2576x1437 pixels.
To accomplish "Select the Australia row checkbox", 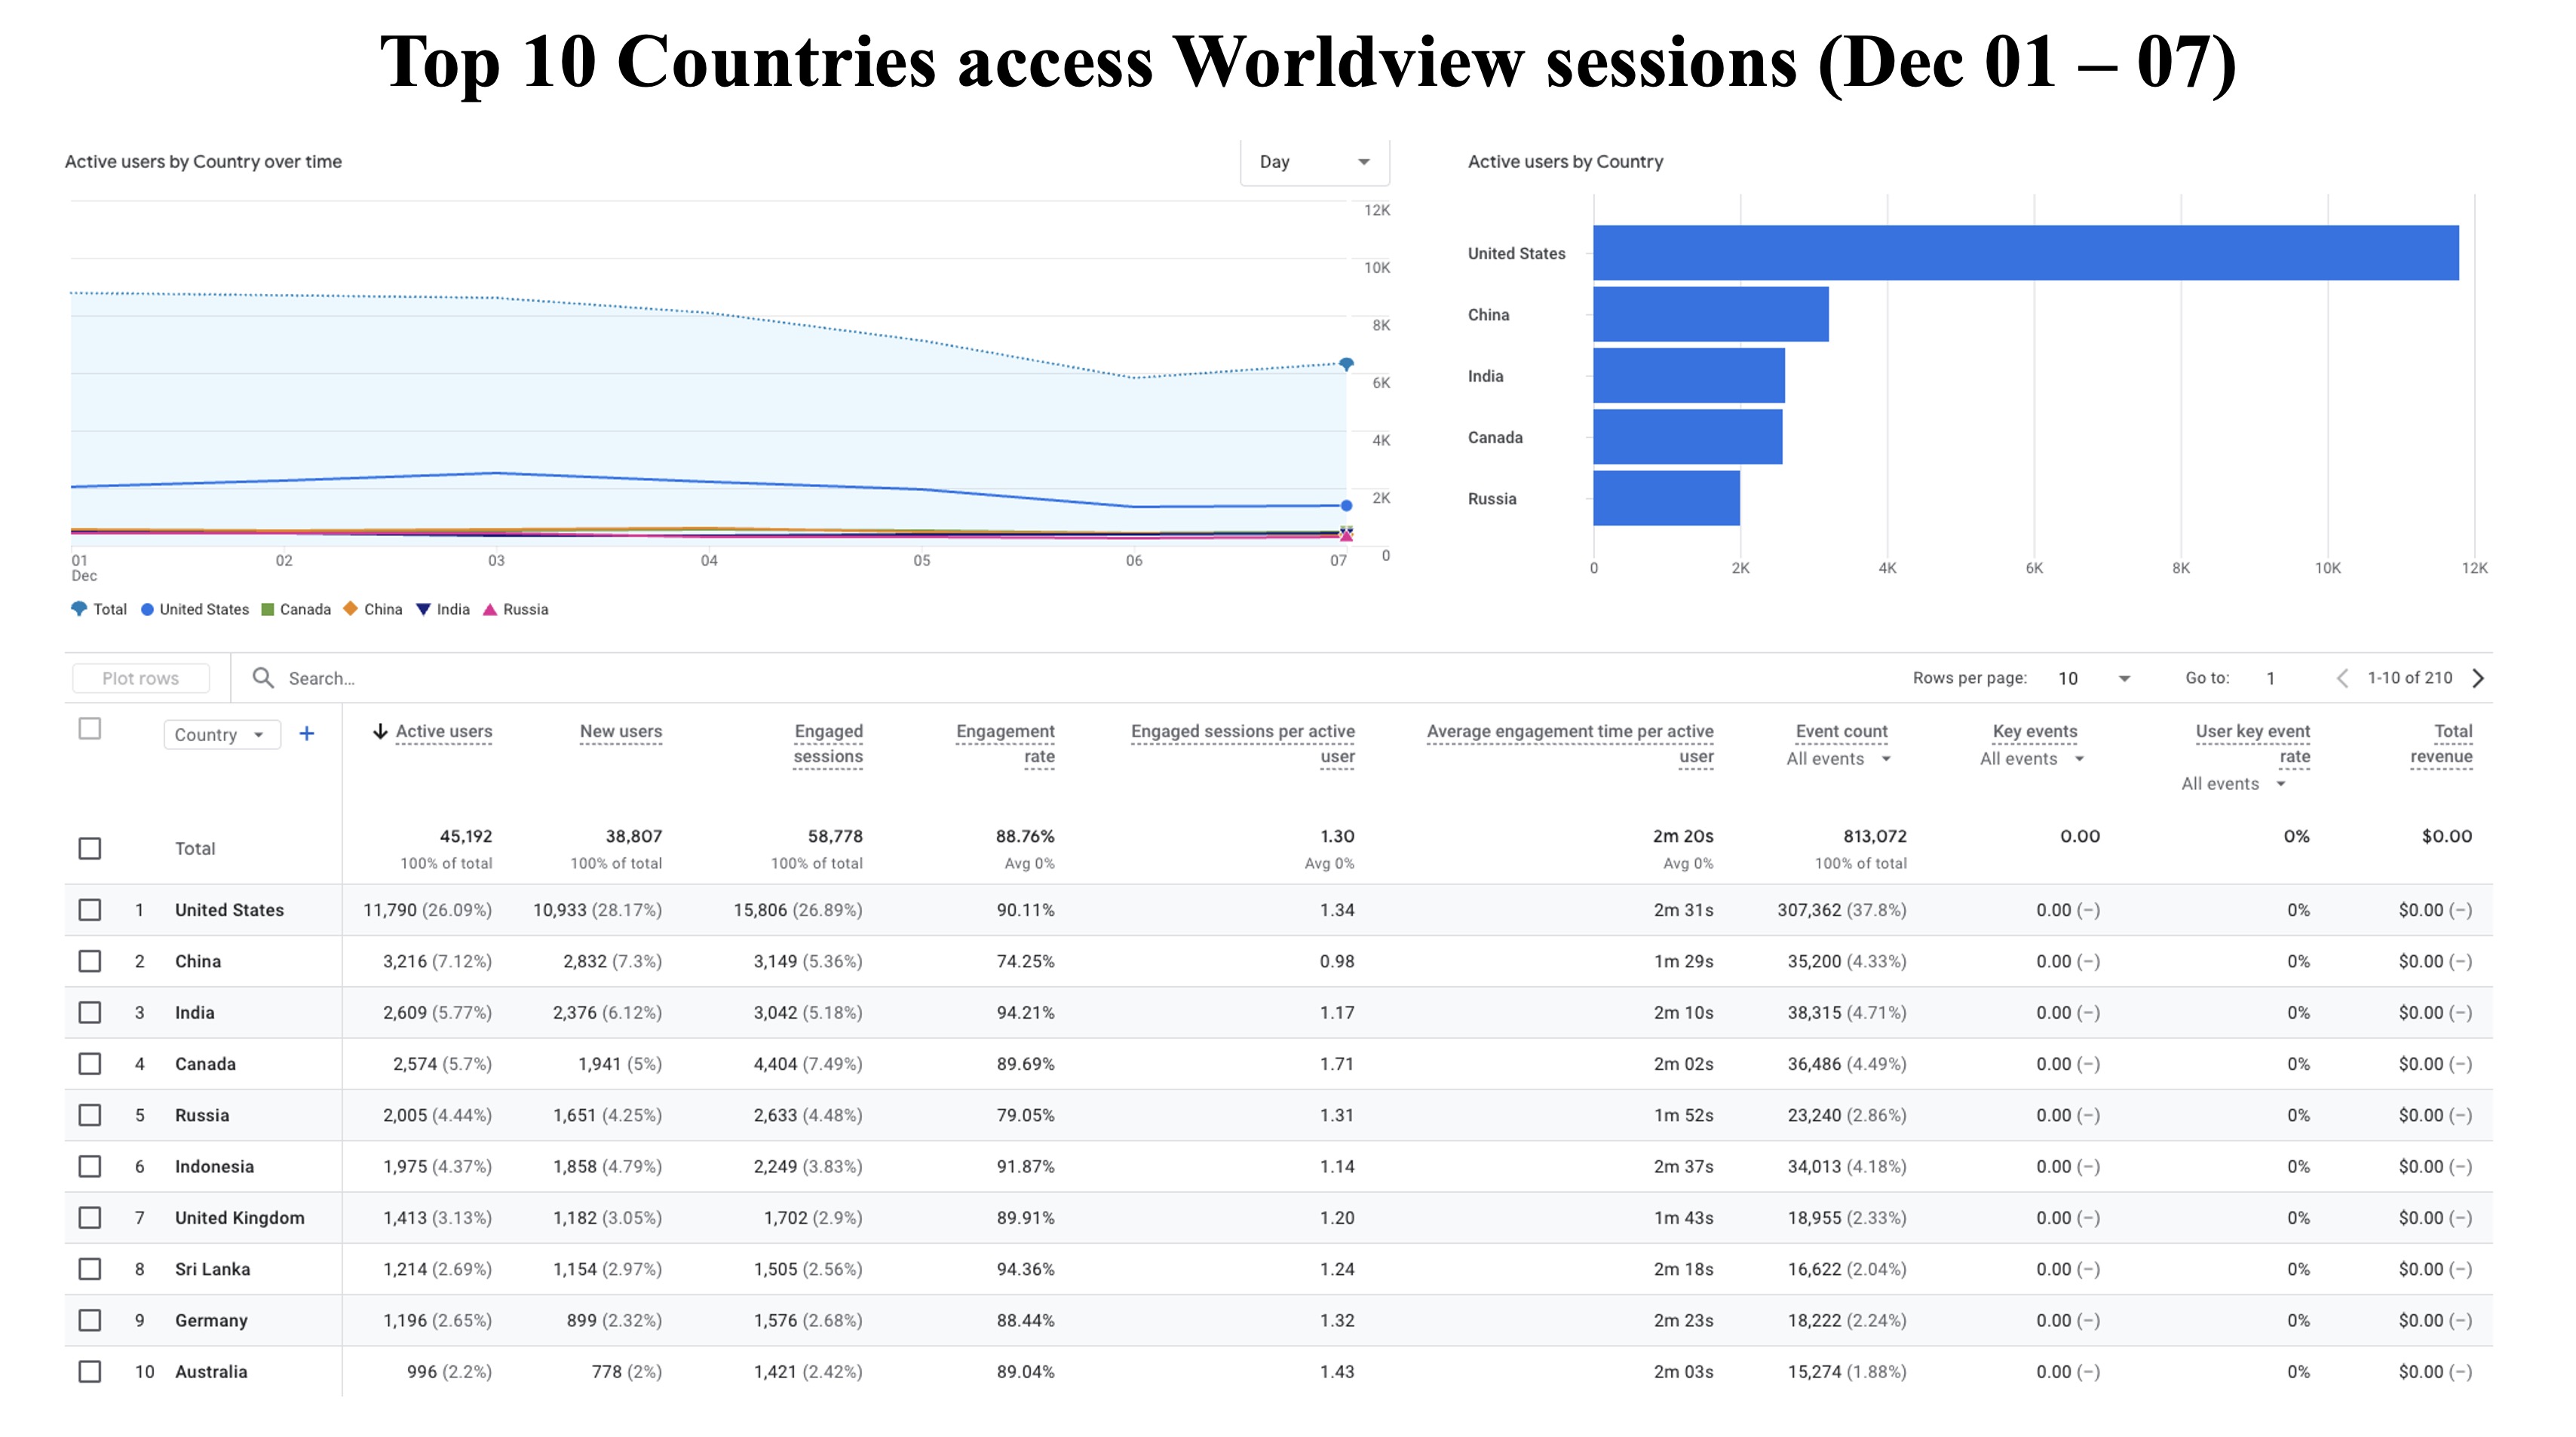I will click(x=90, y=1372).
